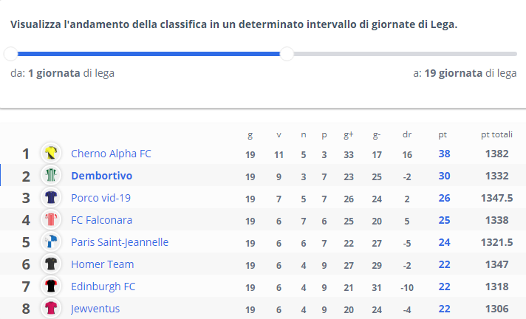
Task: Click Homer Team dark grey jersey icon
Action: (51, 264)
